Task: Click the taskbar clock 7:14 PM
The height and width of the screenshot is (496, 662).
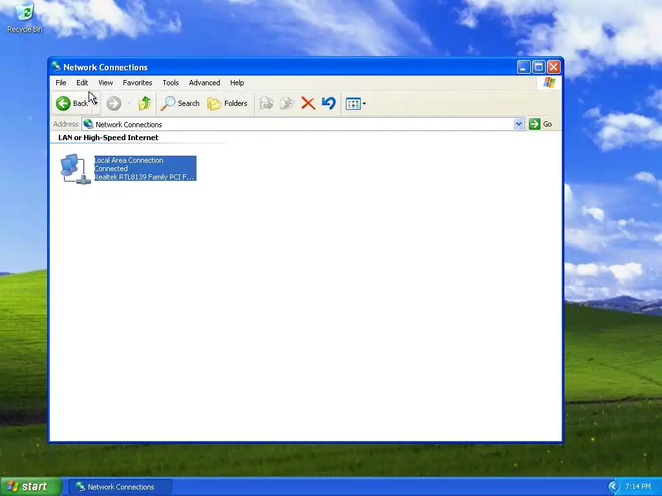Action: click(x=638, y=487)
